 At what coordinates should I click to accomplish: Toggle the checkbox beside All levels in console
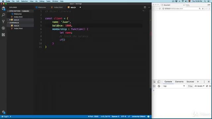click(207, 86)
